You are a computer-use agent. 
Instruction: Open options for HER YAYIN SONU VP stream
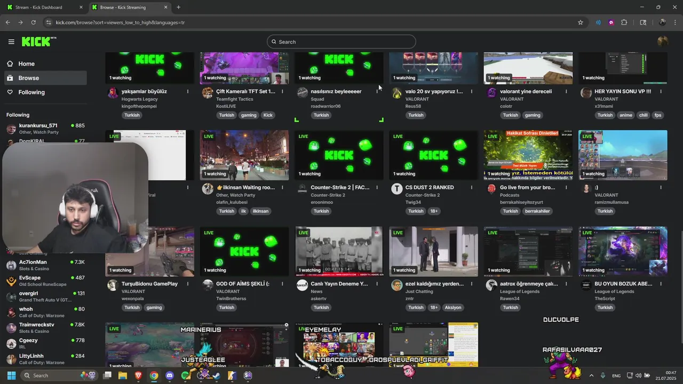pos(661,91)
